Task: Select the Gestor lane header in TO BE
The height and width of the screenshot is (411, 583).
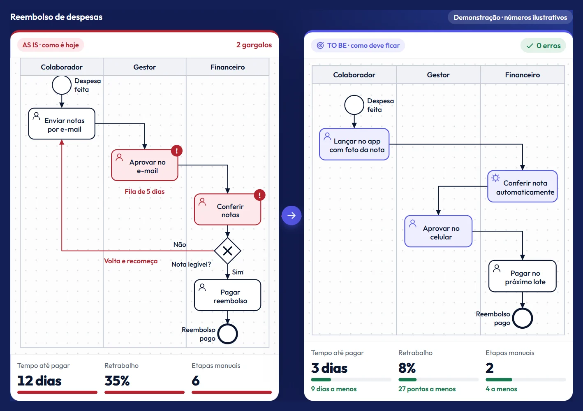Action: point(438,75)
